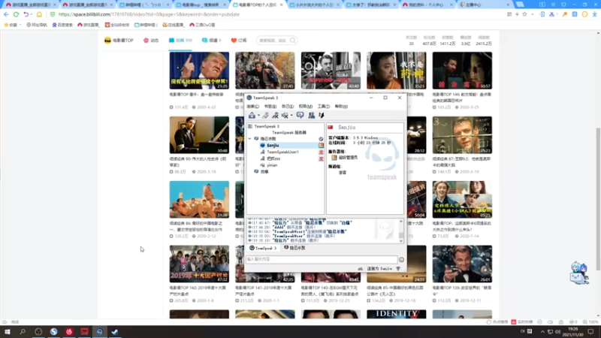Select the second channel at the tree bottom
The image size is (601, 338).
click(264, 172)
